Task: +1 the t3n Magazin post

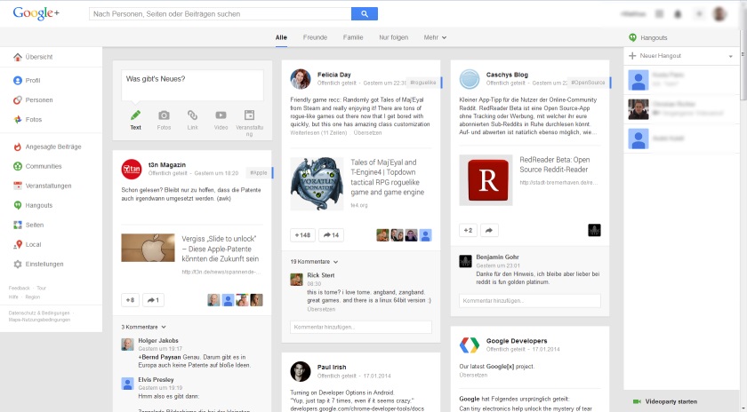Action: point(130,300)
